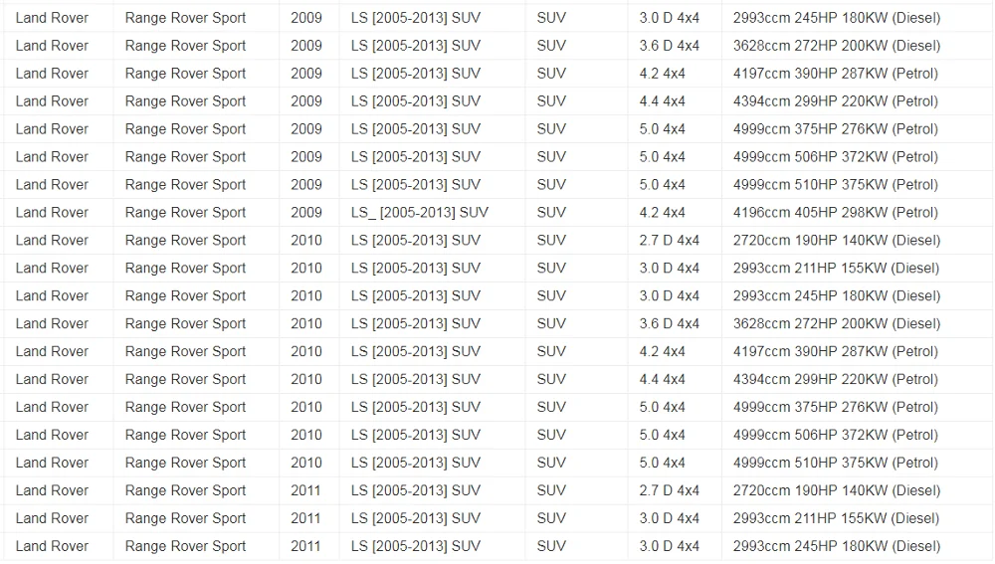The width and height of the screenshot is (995, 564).
Task: Click the 2009 4197ccm 390HP engine cell
Action: point(835,73)
